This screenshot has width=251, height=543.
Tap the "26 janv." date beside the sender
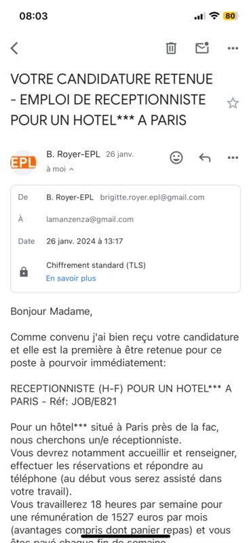[x=119, y=155]
